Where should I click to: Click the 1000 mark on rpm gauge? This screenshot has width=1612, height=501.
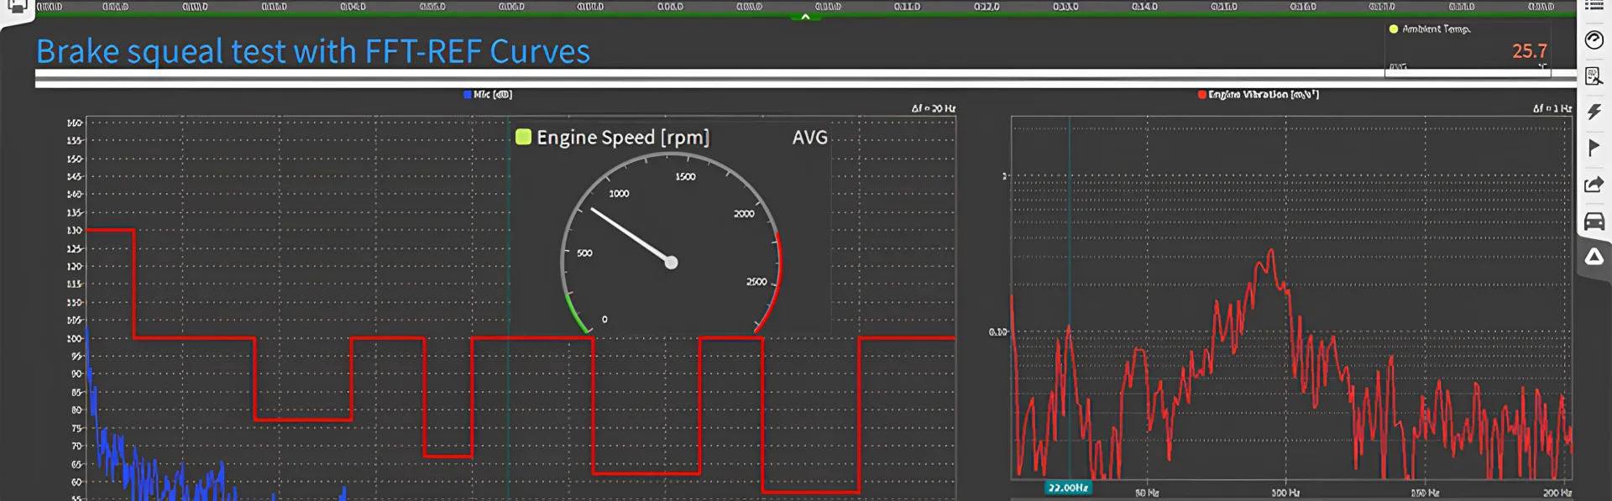tap(619, 194)
